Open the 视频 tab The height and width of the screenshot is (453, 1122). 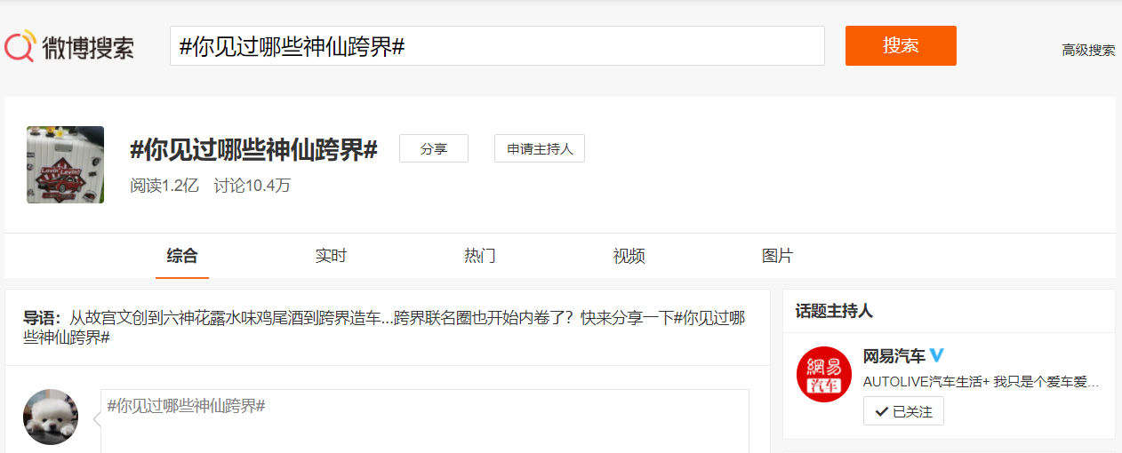[629, 257]
